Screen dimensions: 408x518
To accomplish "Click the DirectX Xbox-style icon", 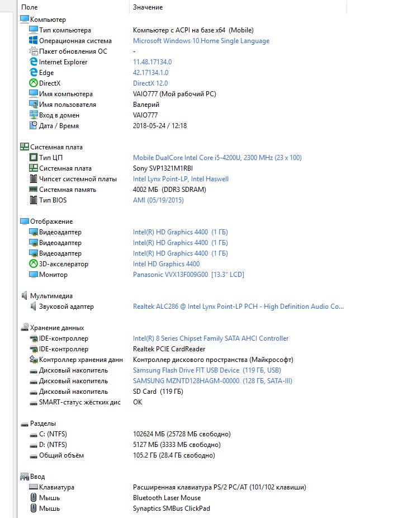I will click(x=34, y=83).
